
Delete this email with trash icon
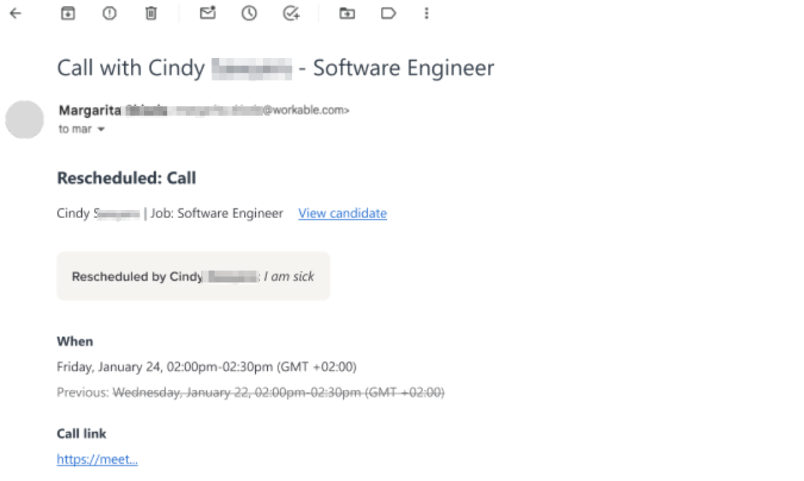click(x=151, y=13)
